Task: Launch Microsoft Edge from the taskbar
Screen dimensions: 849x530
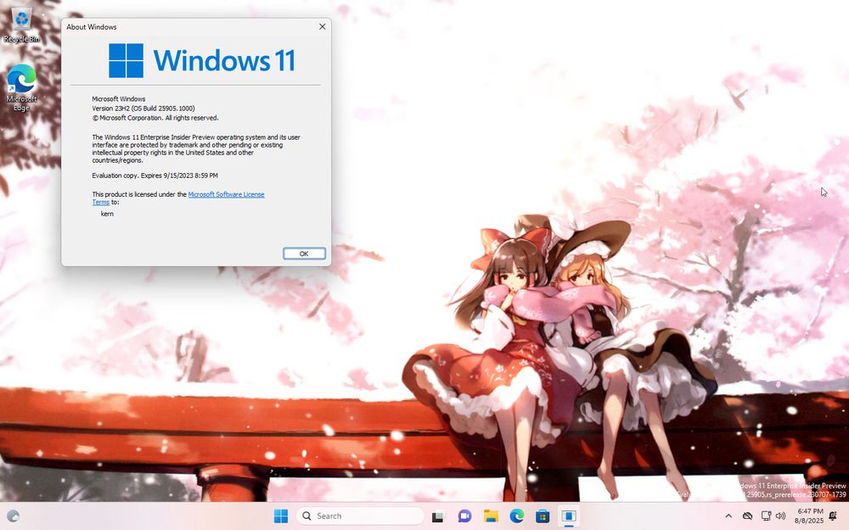Action: (516, 516)
